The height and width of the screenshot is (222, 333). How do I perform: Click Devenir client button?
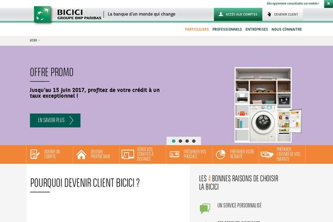click(x=283, y=14)
